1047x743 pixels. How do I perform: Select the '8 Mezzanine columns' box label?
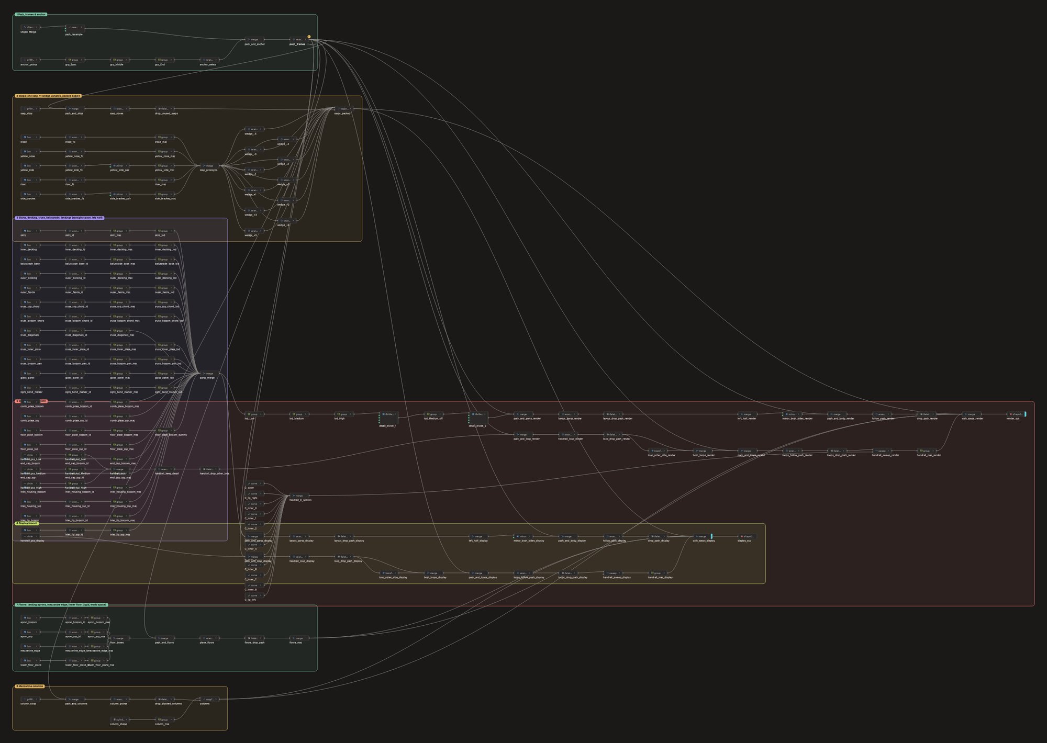[29, 686]
